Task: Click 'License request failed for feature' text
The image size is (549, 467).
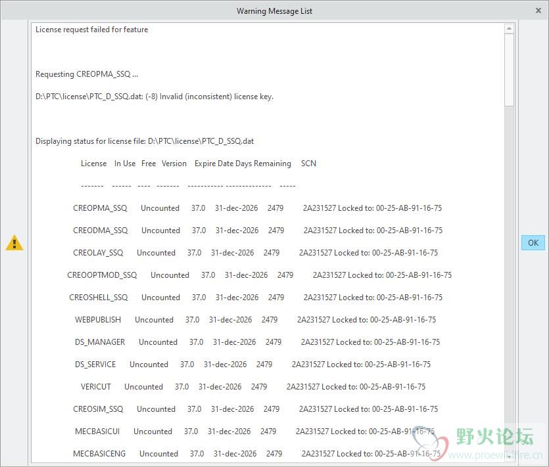Action: tap(92, 30)
